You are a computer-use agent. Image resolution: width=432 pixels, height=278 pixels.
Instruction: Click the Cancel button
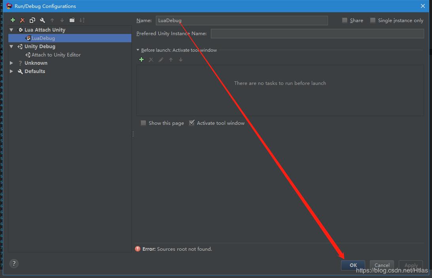[x=381, y=265]
